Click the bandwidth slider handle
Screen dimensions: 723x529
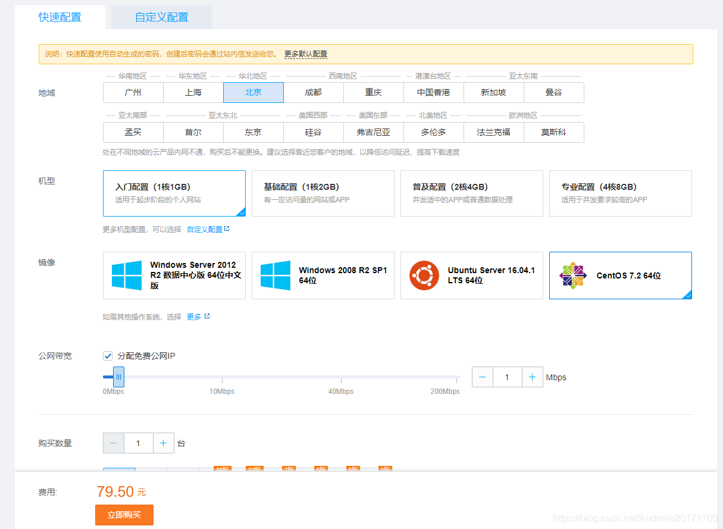pyautogui.click(x=118, y=377)
